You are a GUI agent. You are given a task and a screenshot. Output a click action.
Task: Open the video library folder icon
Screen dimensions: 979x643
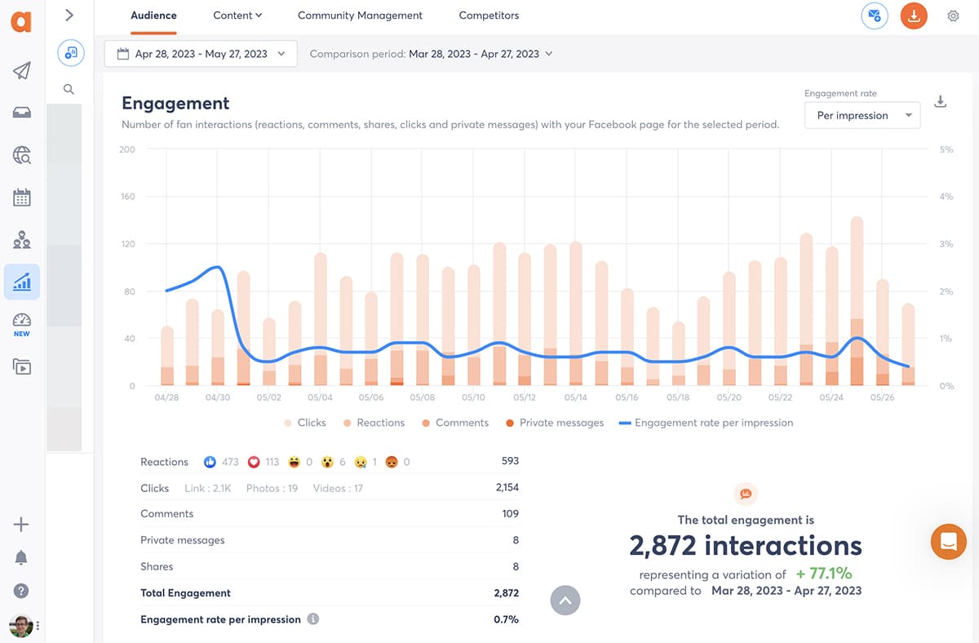click(x=22, y=366)
